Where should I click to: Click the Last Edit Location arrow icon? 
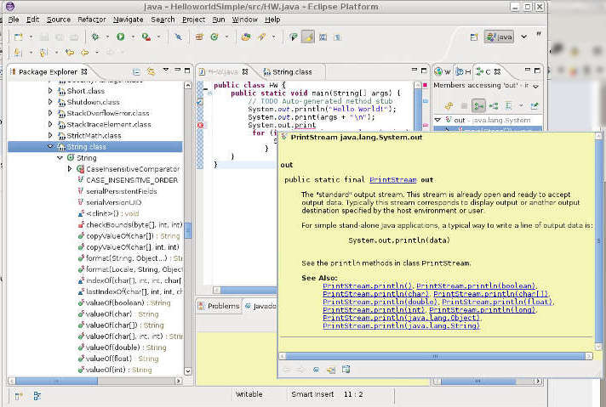point(70,52)
